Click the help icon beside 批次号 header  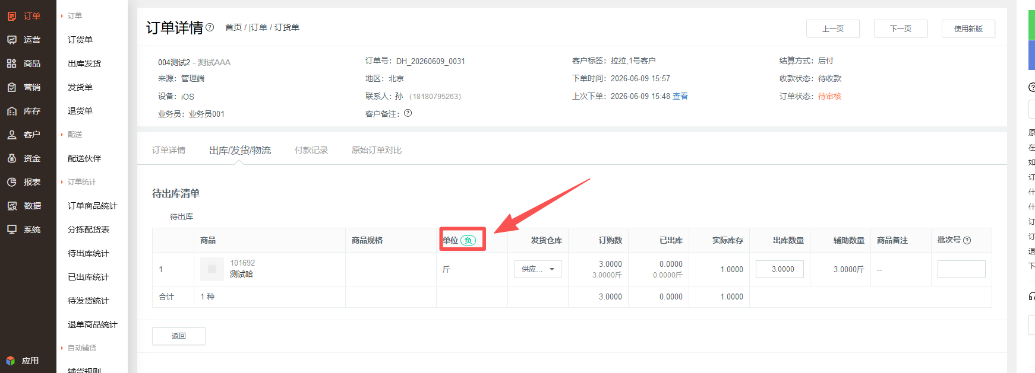967,240
